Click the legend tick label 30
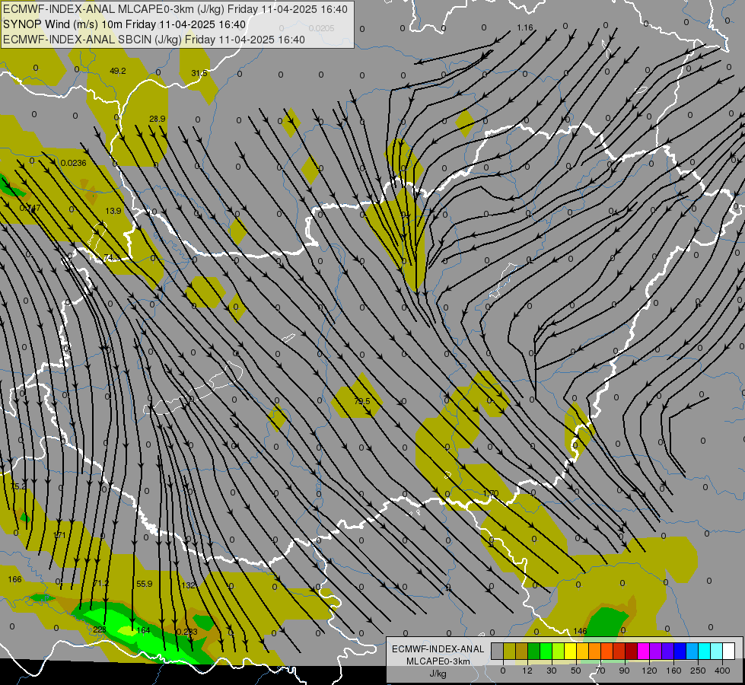 click(552, 671)
